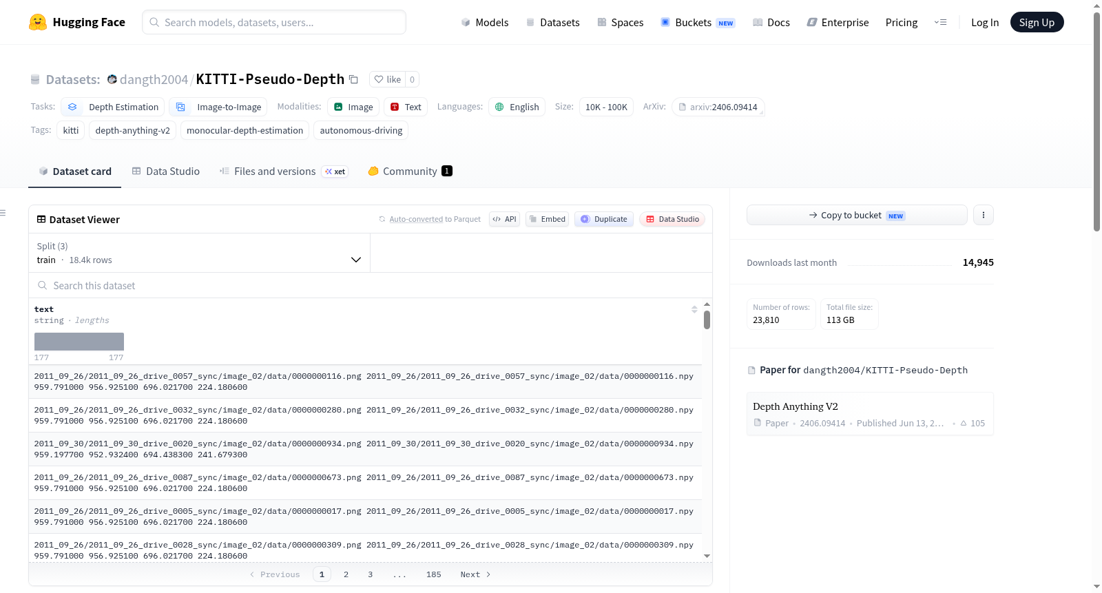The width and height of the screenshot is (1102, 593).
Task: Click the search magnifier in dataset search
Action: tap(43, 285)
